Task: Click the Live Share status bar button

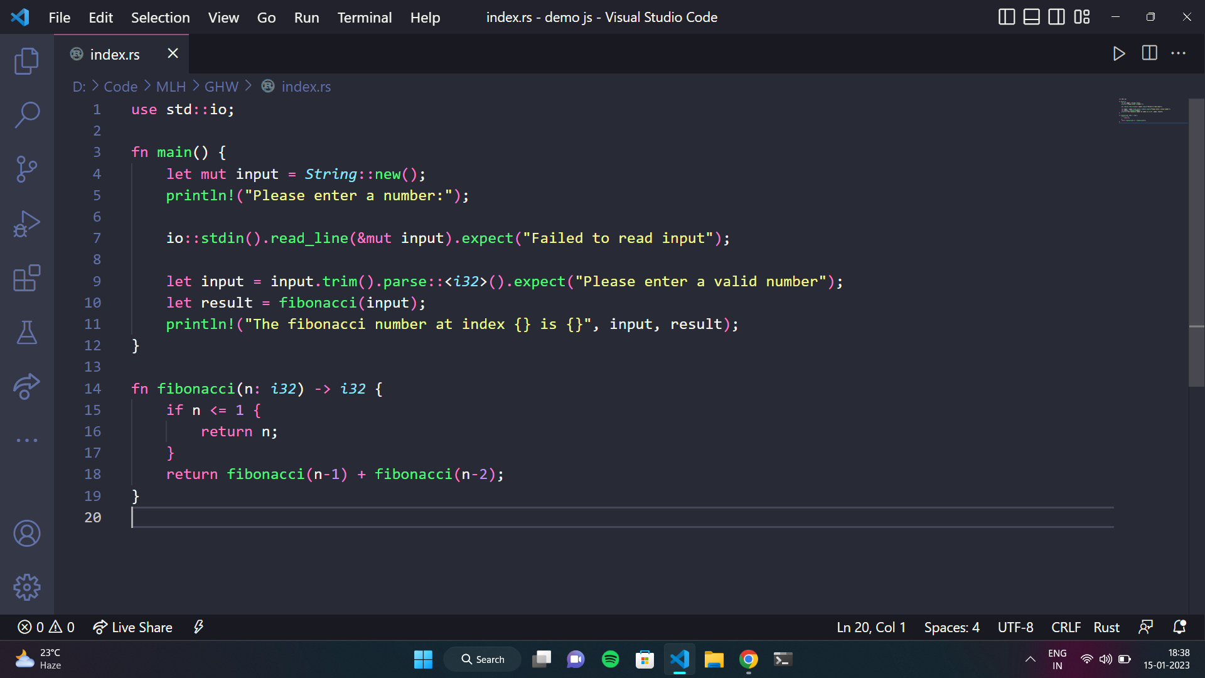Action: [x=132, y=627]
